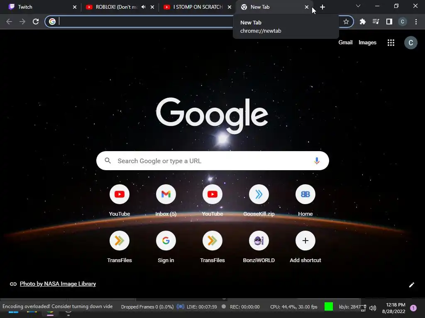Screen dimensions: 425x318
Task: Close the ROBLOX YouTube tab
Action: [152, 7]
